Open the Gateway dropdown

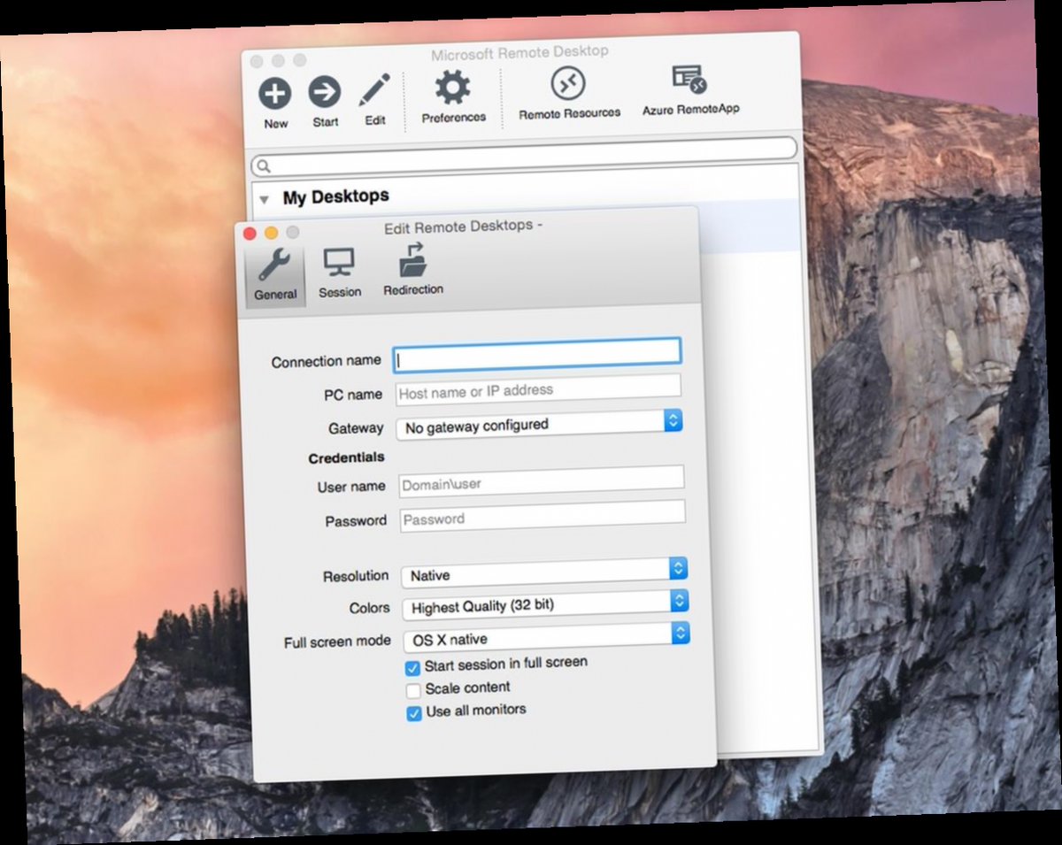(x=539, y=424)
